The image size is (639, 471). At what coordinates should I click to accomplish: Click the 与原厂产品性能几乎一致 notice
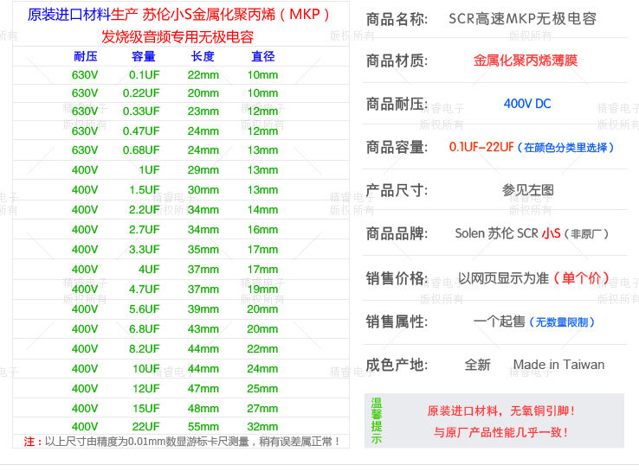point(500,432)
